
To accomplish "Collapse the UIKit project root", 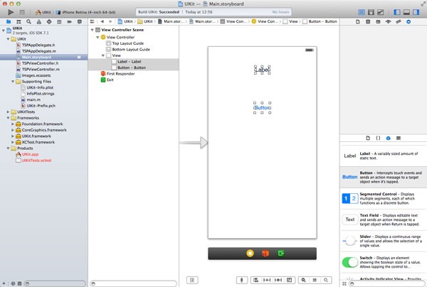I will pos(4,31).
